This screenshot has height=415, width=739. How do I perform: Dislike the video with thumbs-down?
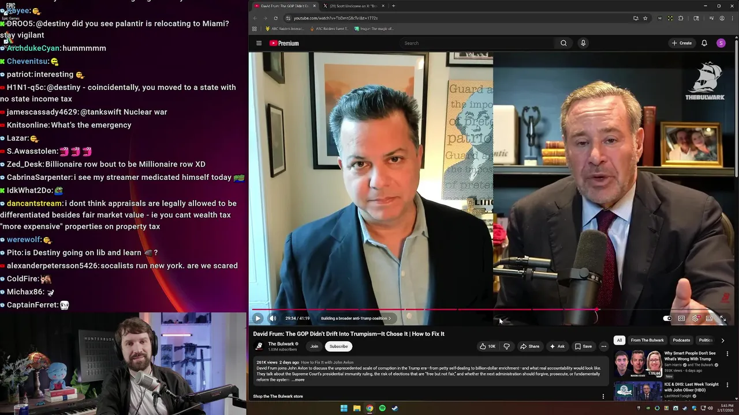point(506,346)
